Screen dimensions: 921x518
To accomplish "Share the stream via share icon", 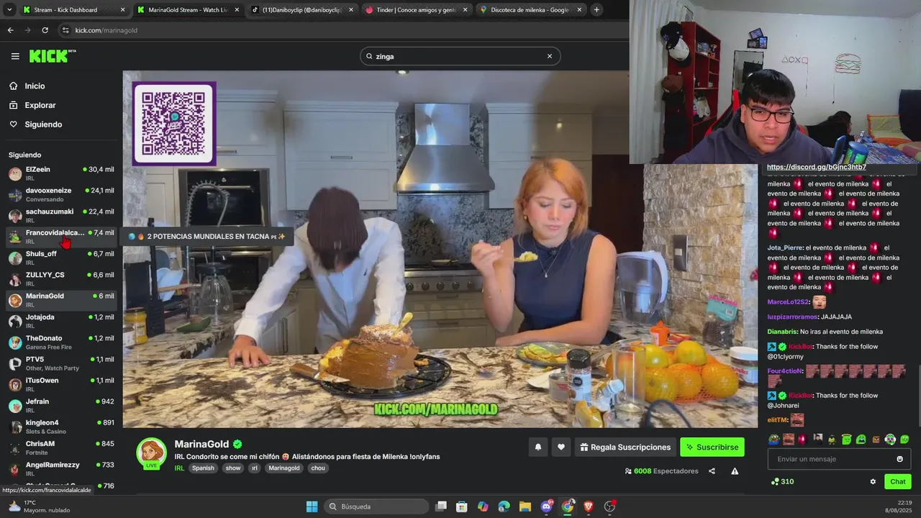I will (x=712, y=471).
